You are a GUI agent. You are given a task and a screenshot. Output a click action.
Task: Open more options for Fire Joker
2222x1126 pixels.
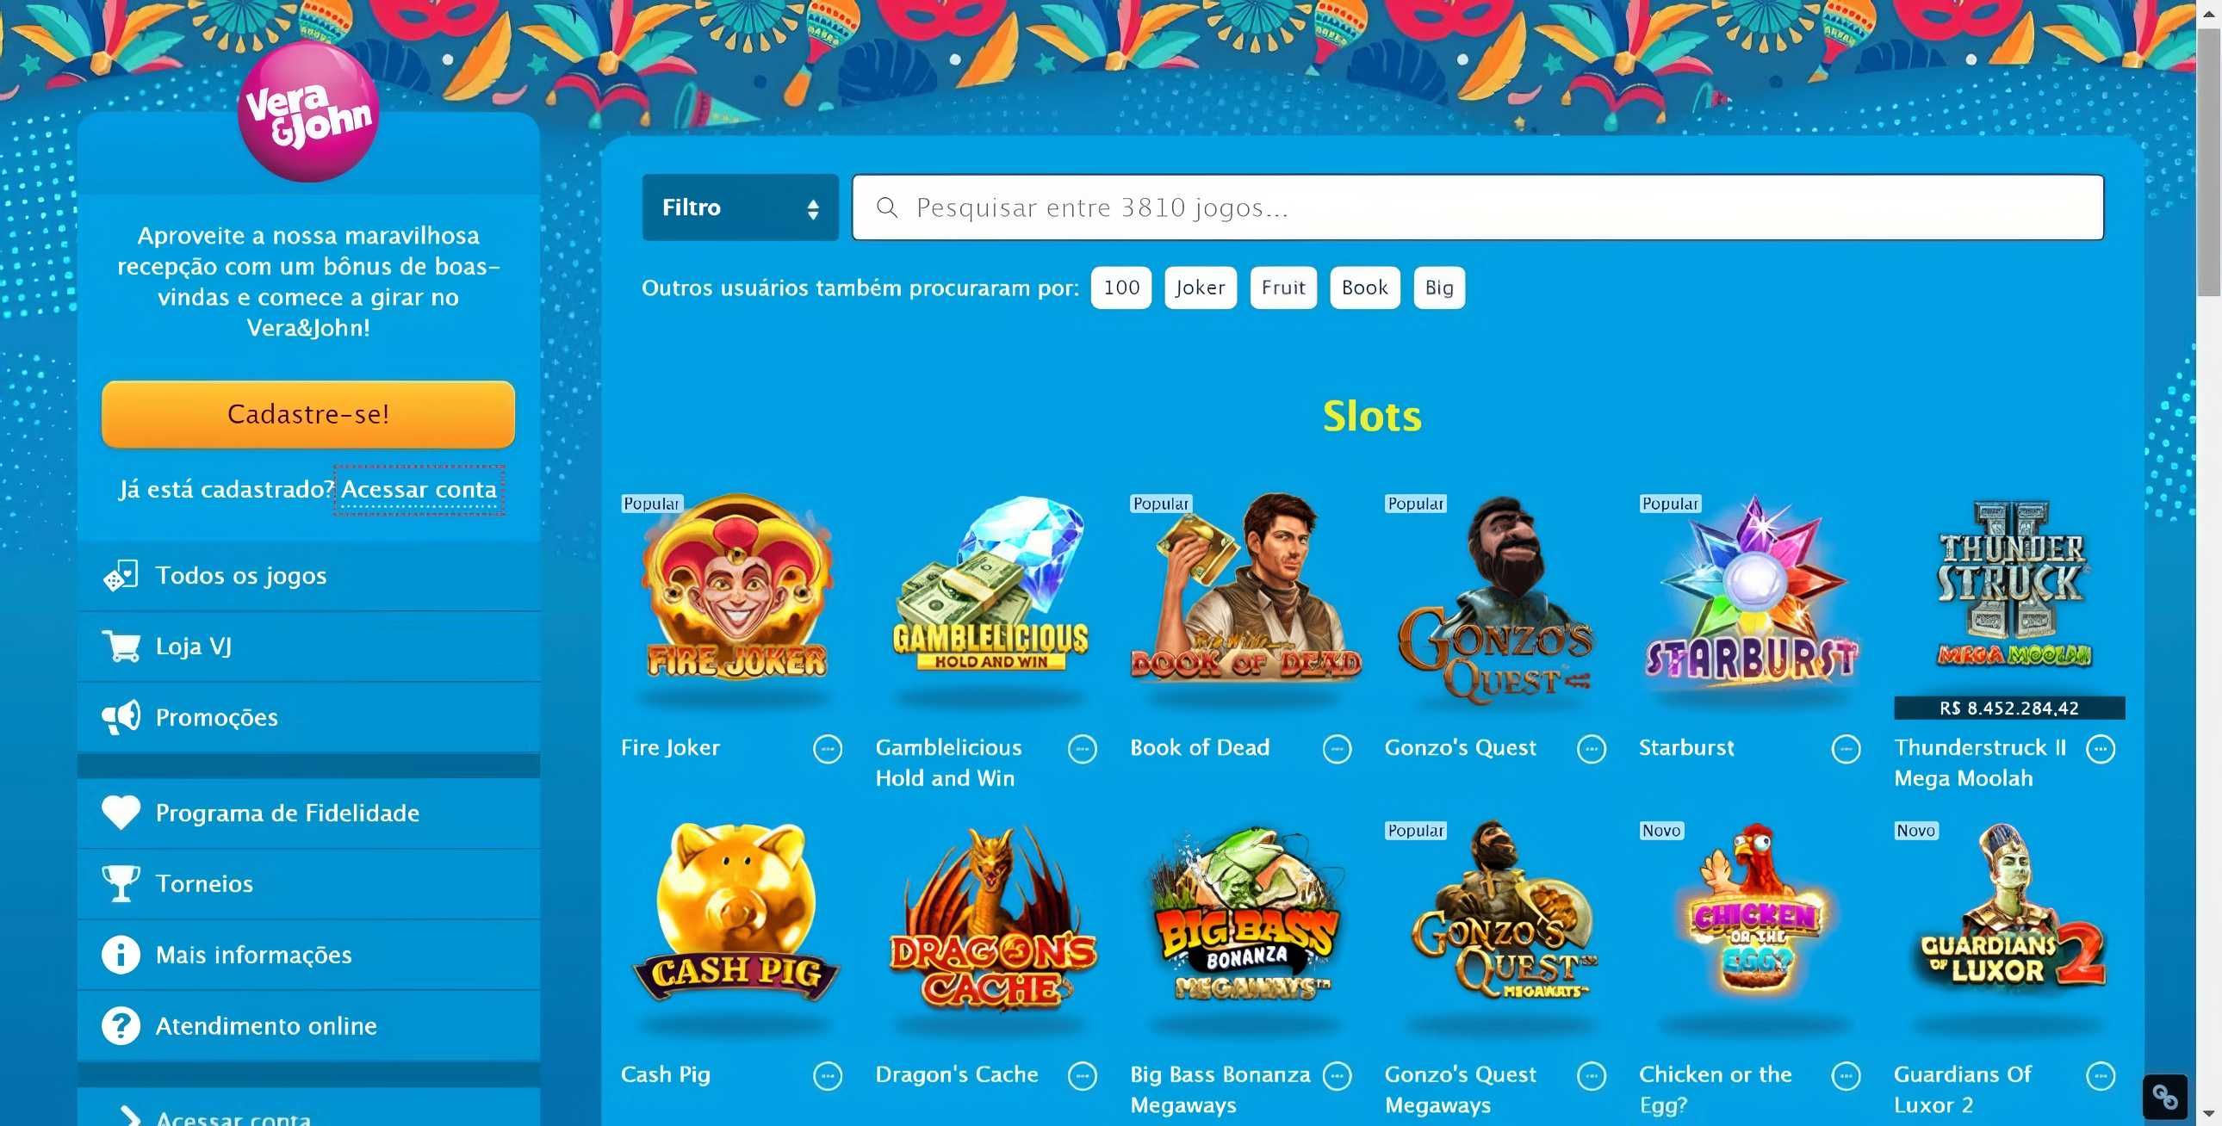[x=827, y=748]
